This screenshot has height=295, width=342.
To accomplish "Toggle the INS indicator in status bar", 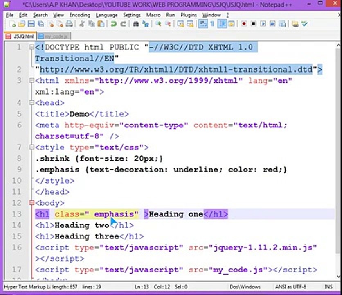I will tap(328, 287).
